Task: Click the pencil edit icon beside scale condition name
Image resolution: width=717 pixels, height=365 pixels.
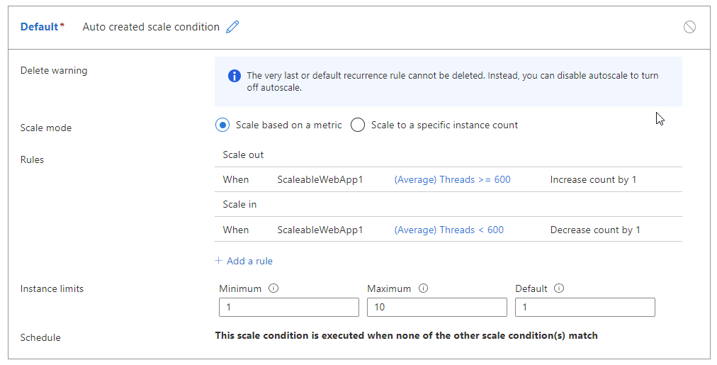Action: [x=232, y=27]
